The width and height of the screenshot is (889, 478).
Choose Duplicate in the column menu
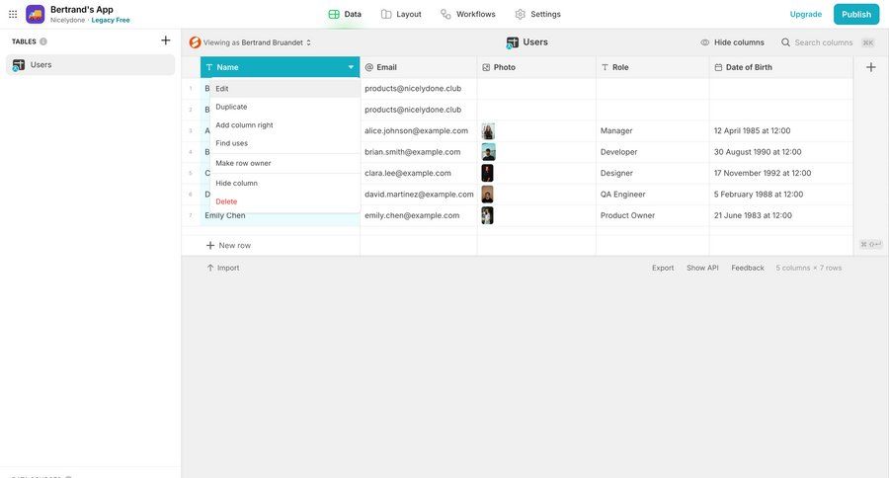[x=285, y=107]
